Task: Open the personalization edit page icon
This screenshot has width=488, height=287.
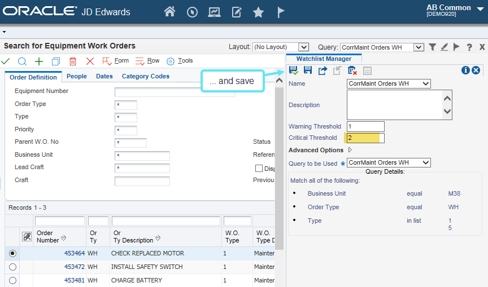Action: coord(237,12)
